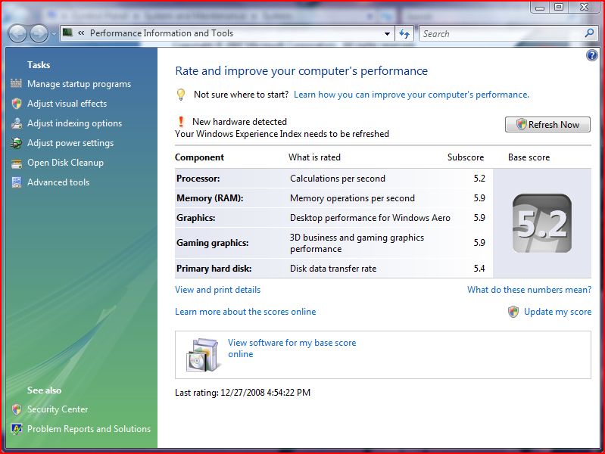Open View and print details
Screen dimensions: 605x454
click(217, 290)
